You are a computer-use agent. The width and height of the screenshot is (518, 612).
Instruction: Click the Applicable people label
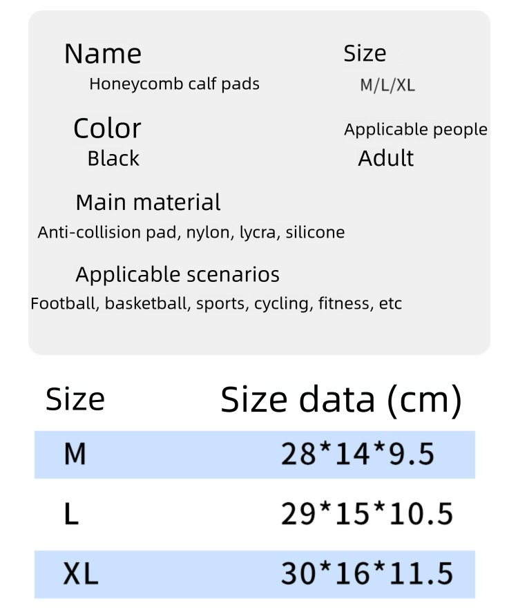tap(416, 130)
